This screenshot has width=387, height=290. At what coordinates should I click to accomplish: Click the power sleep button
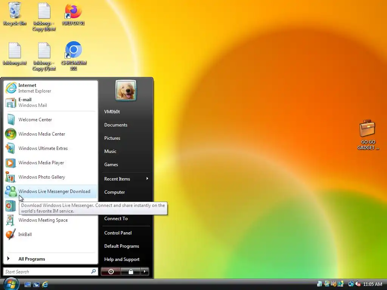click(111, 271)
